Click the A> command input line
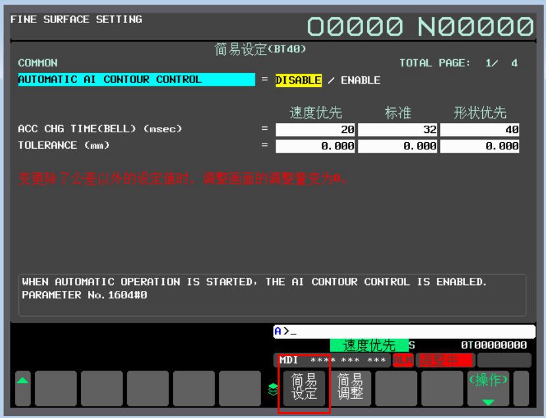 click(404, 332)
